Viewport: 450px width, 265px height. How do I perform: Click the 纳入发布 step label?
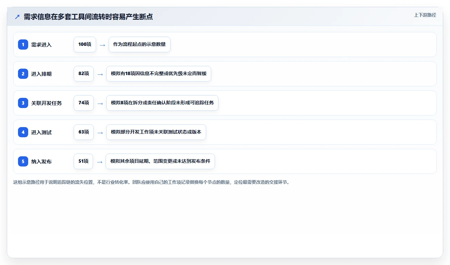(x=41, y=162)
